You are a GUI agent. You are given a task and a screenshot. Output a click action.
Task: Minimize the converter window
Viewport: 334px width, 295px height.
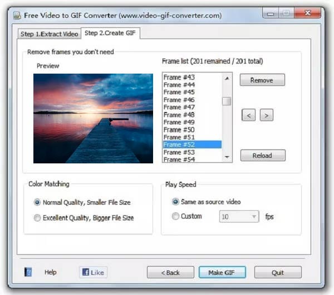point(271,13)
